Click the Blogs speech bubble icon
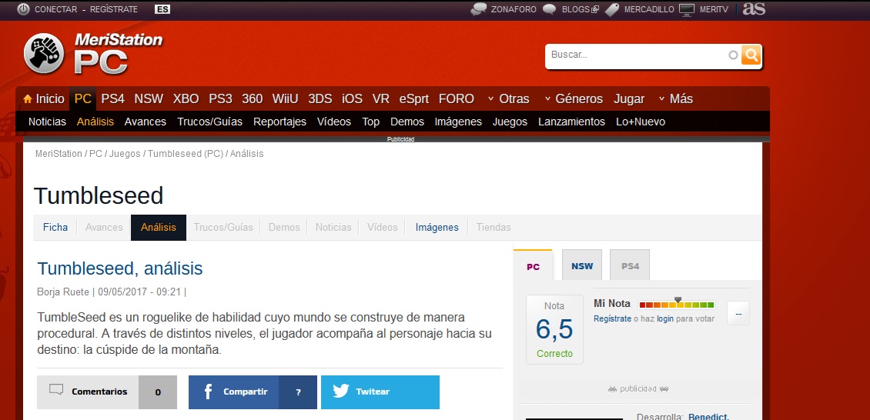Screen dimensions: 870x420 [x=549, y=9]
